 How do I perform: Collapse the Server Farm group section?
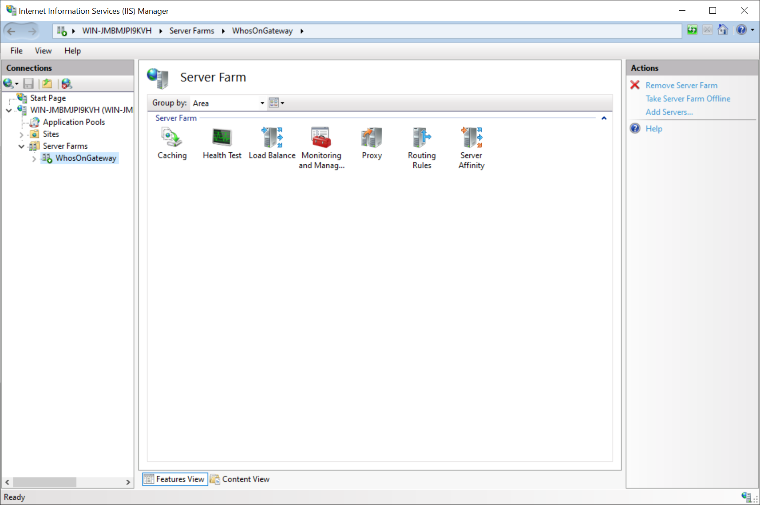604,118
